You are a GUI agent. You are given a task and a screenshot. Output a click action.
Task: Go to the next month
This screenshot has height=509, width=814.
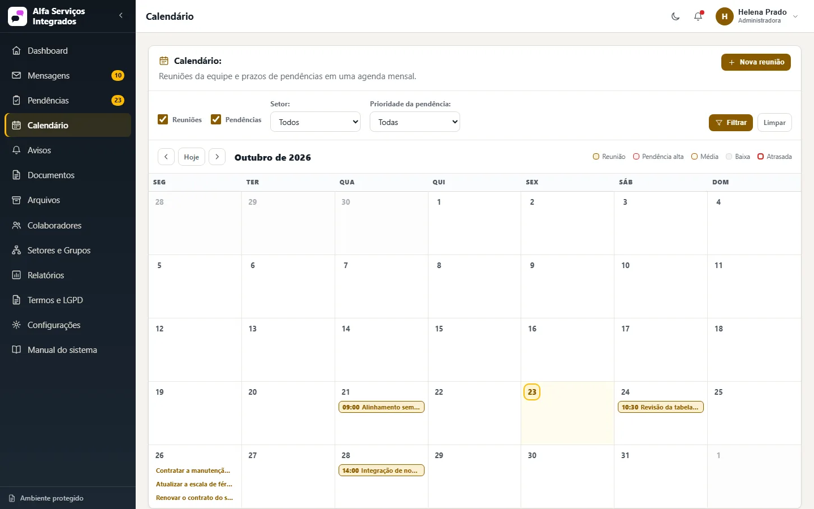217,157
